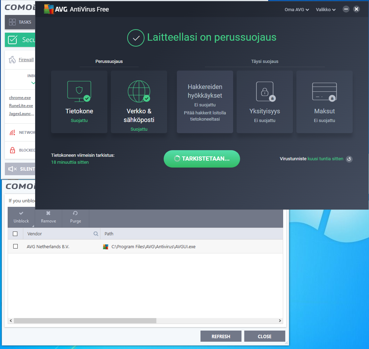Select the Perussuojaus section header
This screenshot has width=369, height=349.
point(109,62)
